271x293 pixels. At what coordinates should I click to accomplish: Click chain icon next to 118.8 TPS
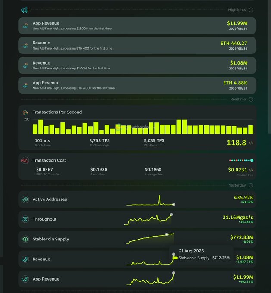click(251, 143)
